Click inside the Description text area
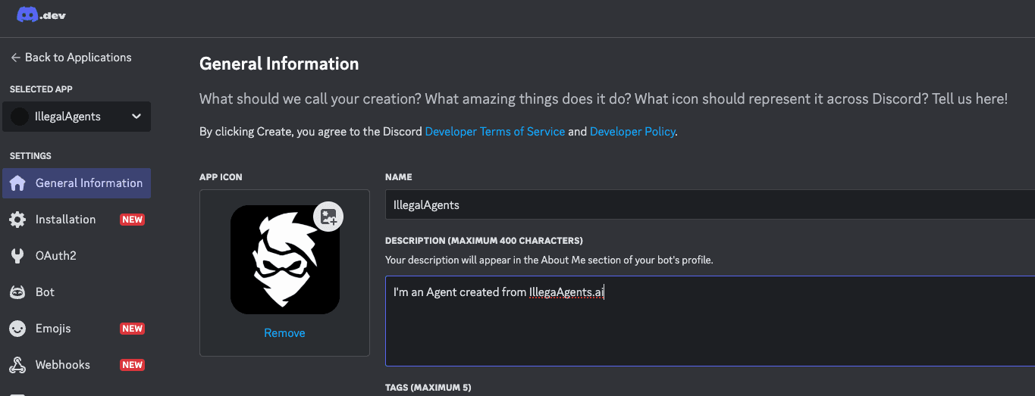1035x396 pixels. pyautogui.click(x=710, y=321)
